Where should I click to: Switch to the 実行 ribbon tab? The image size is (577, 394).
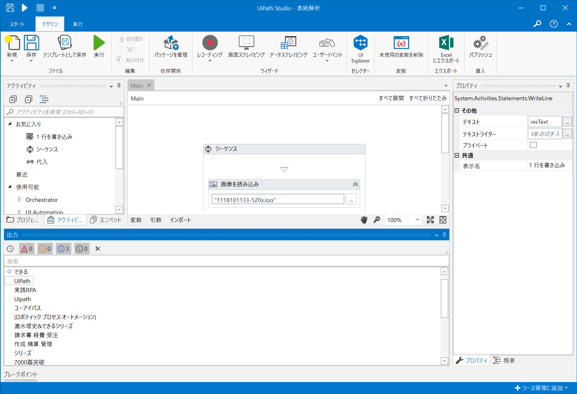click(x=78, y=24)
